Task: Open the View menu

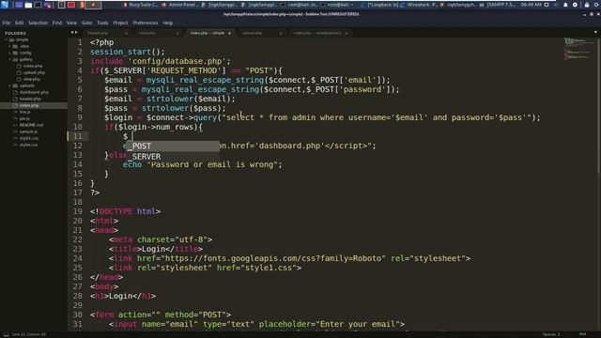Action: tap(71, 23)
